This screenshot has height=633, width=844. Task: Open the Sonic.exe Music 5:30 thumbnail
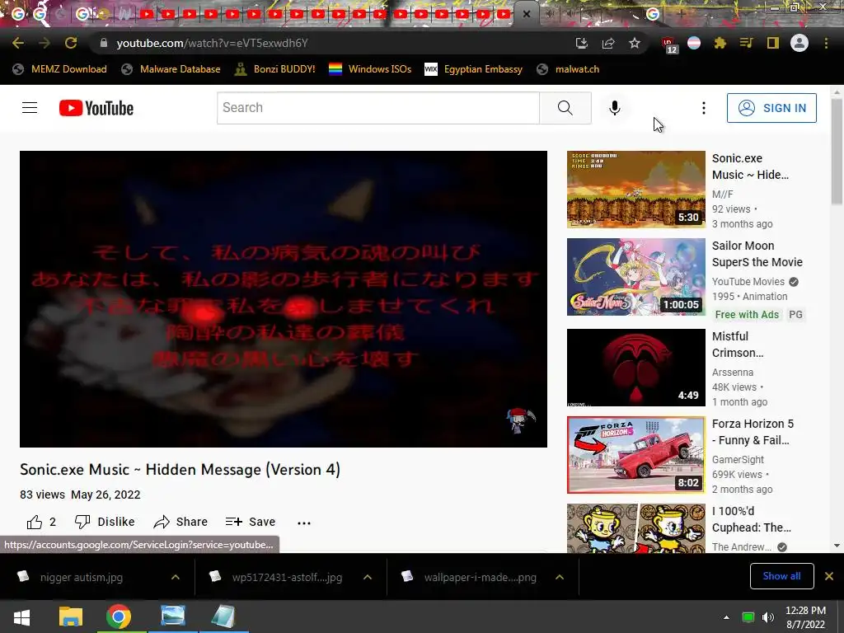click(635, 190)
